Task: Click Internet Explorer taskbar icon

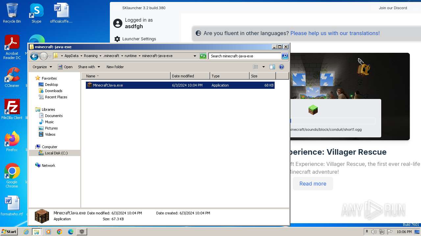Action: tap(26, 232)
